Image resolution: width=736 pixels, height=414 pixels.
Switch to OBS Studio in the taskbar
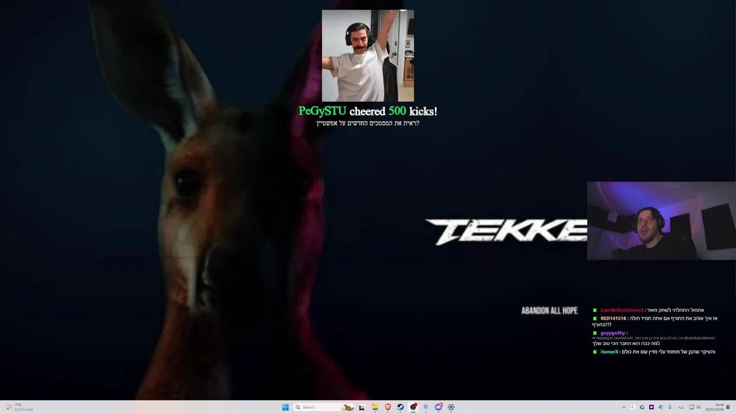[413, 407]
